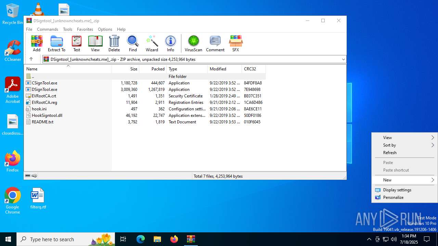Image resolution: width=438 pixels, height=246 pixels.
Task: Click the WinRAR taskbar button
Action: coord(191,239)
